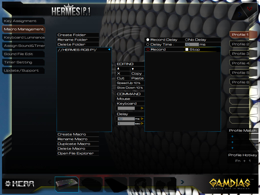Click Delete Folder
This screenshot has height=195, width=260.
click(78, 44)
